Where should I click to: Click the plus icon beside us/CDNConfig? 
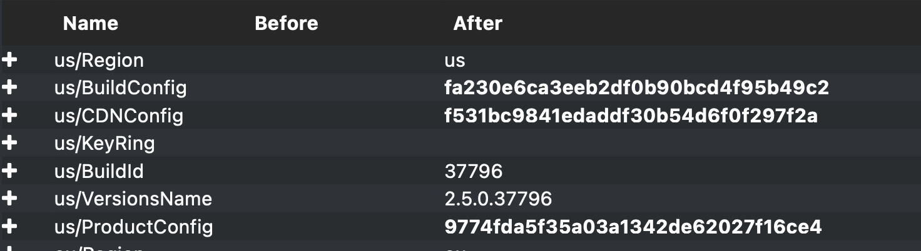pyautogui.click(x=9, y=116)
